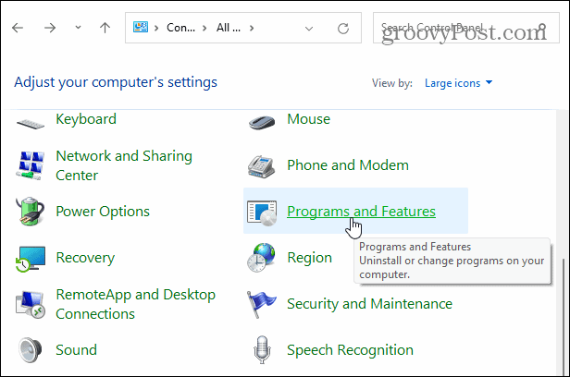Viewport: 570px width, 377px height.
Task: Refresh the Control Panel view
Action: [343, 28]
